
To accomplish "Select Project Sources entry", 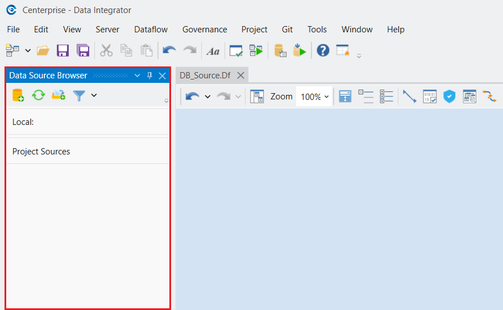I will click(88, 152).
